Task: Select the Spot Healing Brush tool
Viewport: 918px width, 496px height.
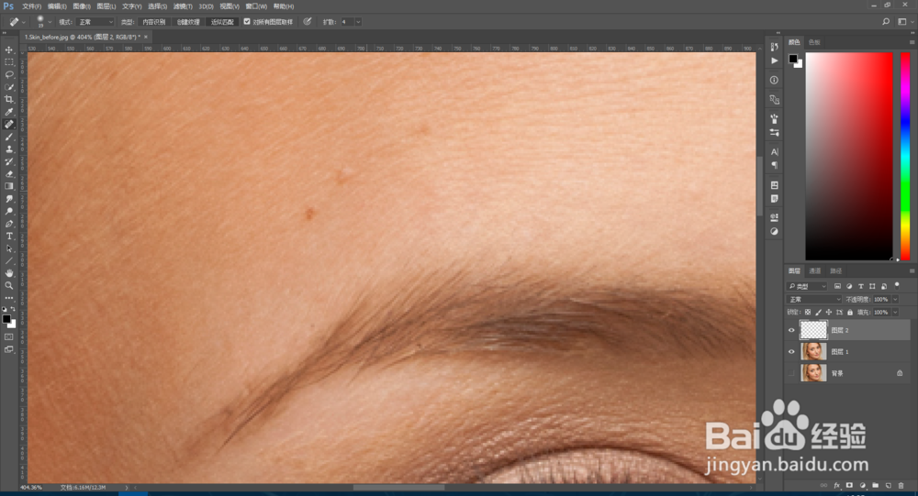Action: (9, 124)
